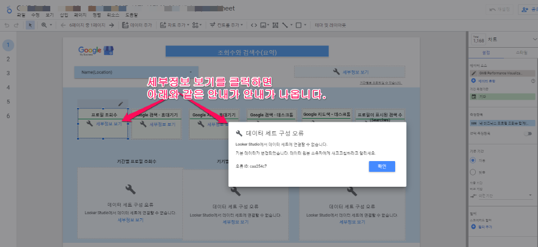Click the data source help question icon
This screenshot has height=247, width=538.
point(533,81)
